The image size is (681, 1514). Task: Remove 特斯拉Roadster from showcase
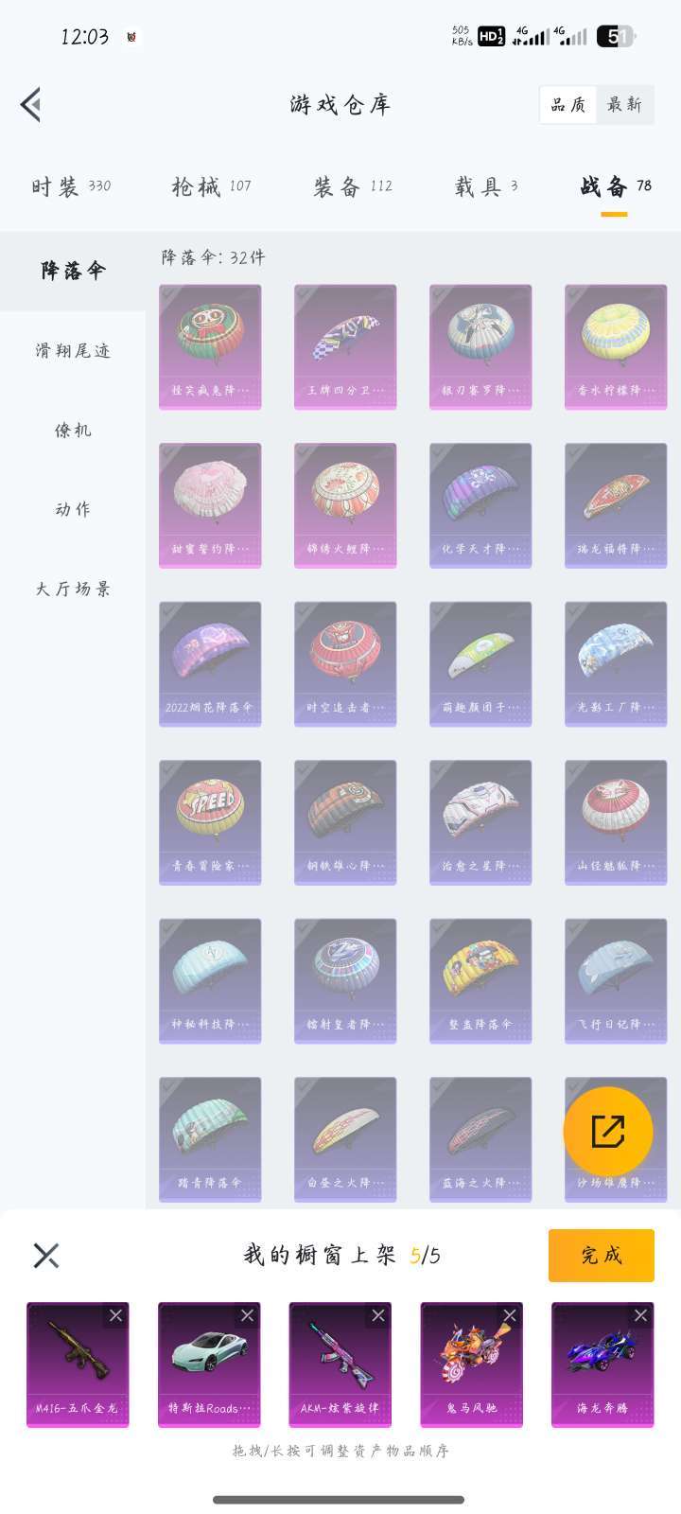click(x=247, y=1315)
